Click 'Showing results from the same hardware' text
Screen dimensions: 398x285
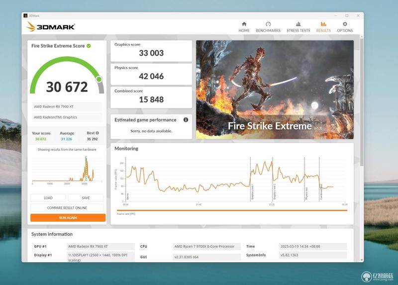click(x=67, y=150)
